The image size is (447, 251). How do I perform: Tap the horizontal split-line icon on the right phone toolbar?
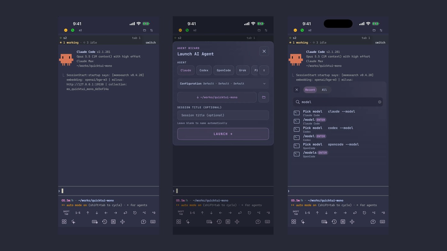click(352, 222)
